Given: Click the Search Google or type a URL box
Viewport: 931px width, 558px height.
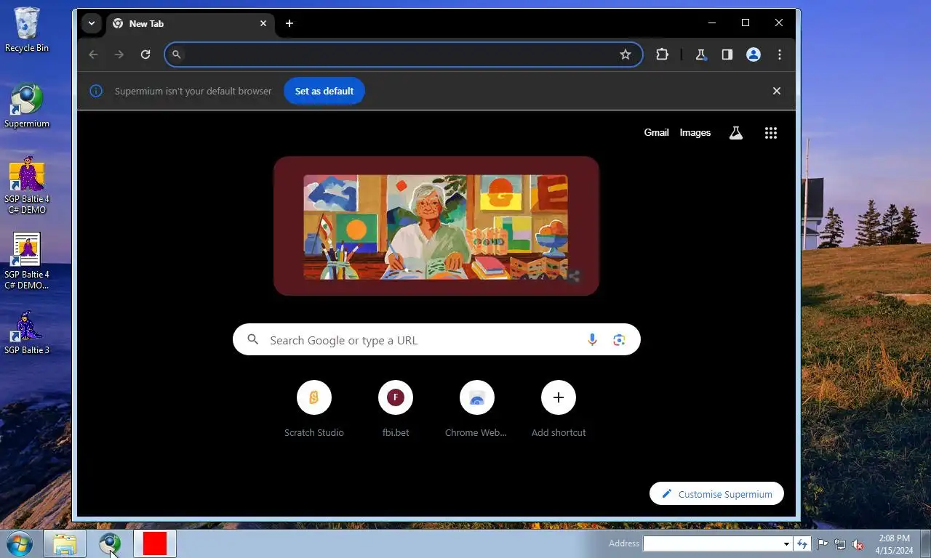Looking at the screenshot, I should point(436,339).
